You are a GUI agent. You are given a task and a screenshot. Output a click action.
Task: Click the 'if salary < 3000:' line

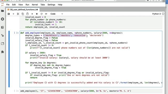35,53
